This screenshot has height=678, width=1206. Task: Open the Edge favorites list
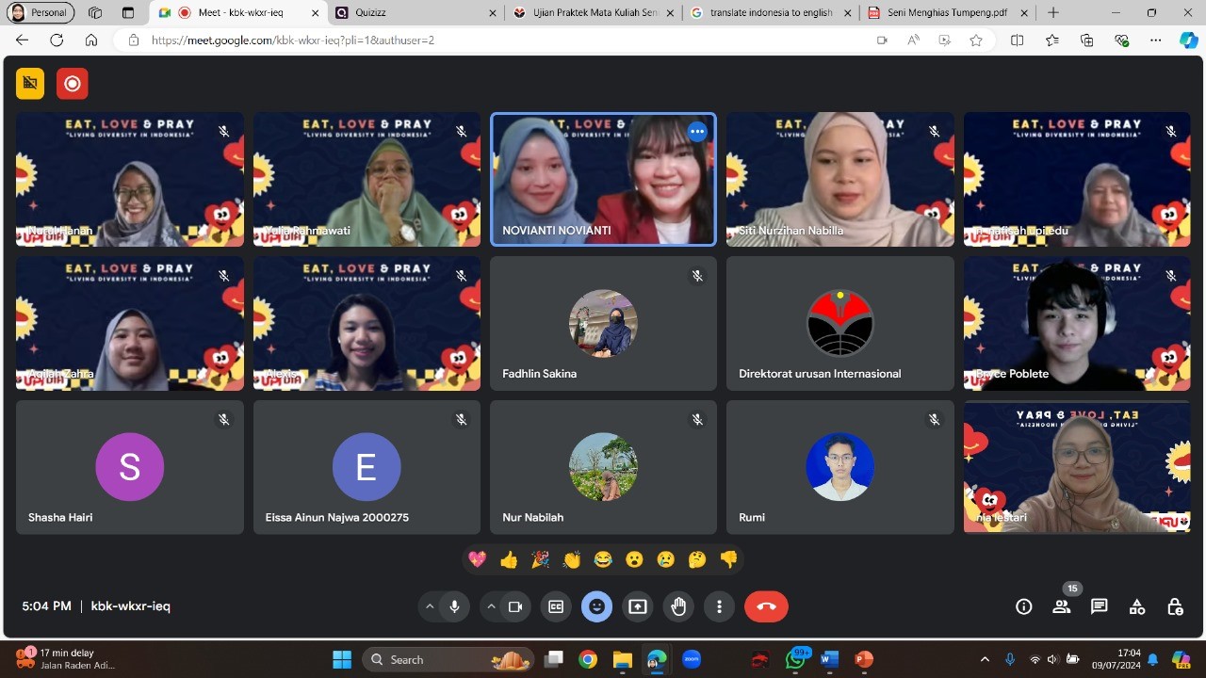(1051, 40)
